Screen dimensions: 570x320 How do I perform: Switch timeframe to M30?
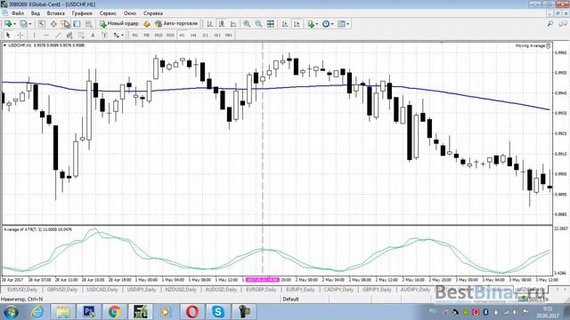click(x=170, y=36)
